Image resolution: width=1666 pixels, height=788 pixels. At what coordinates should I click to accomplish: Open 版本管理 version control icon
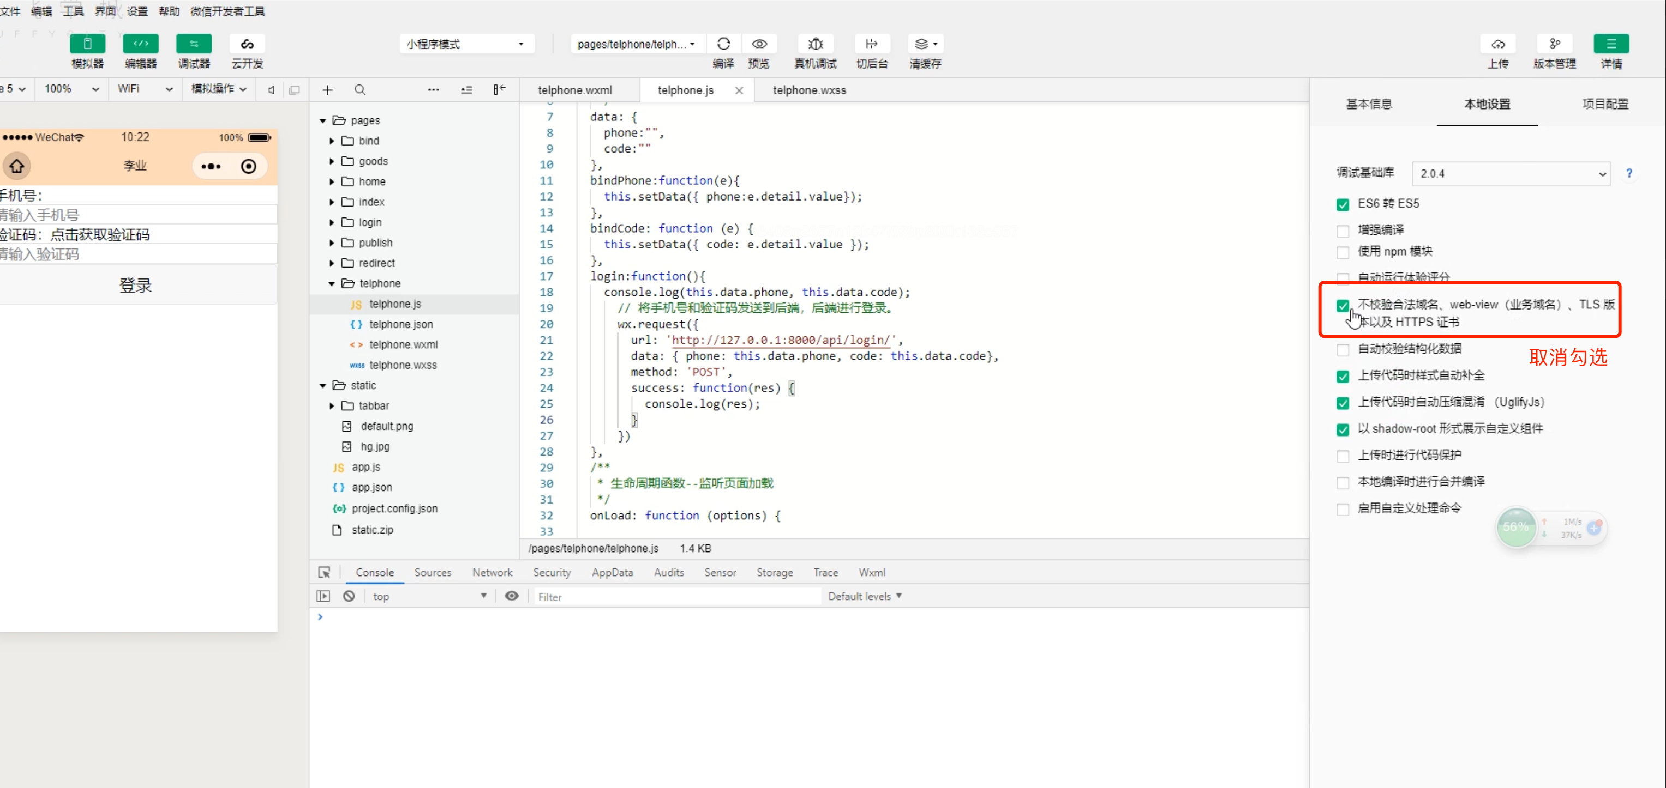click(x=1554, y=44)
